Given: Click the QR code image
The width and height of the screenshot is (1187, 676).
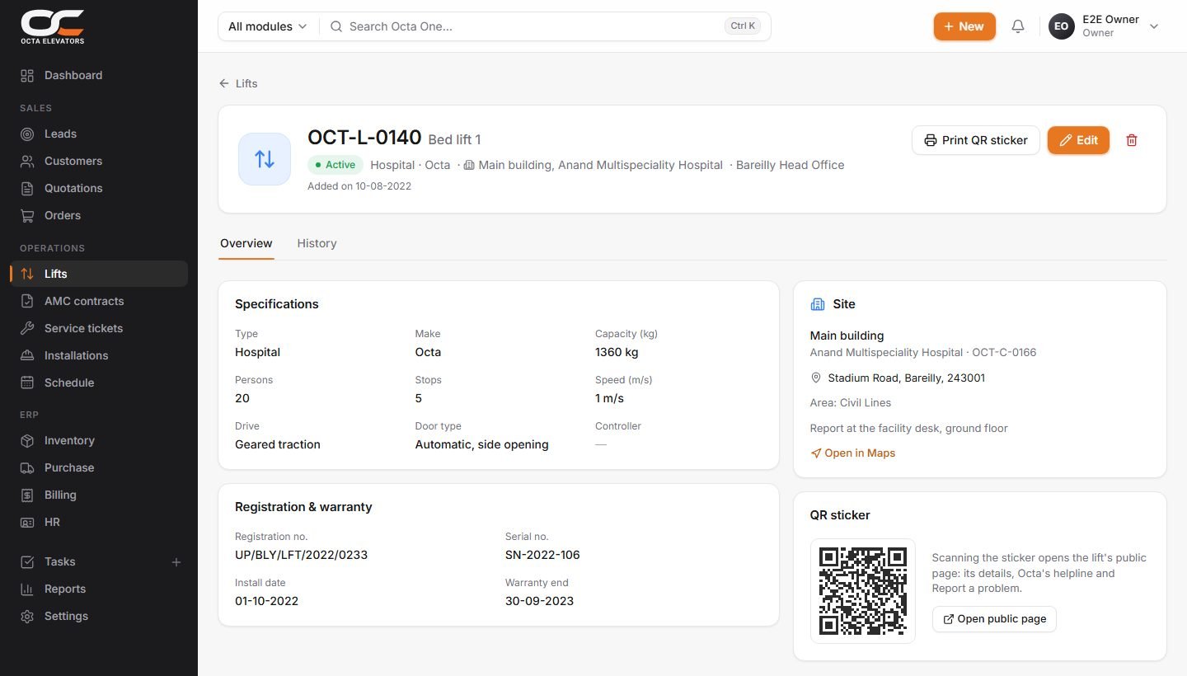Looking at the screenshot, I should [863, 591].
